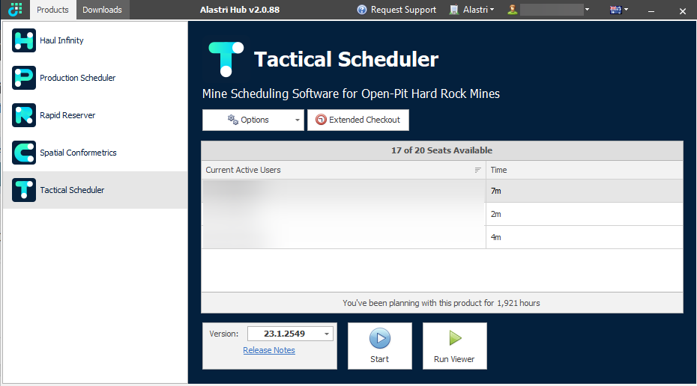The image size is (697, 386).
Task: Select the user row with time 4m
Action: point(442,237)
